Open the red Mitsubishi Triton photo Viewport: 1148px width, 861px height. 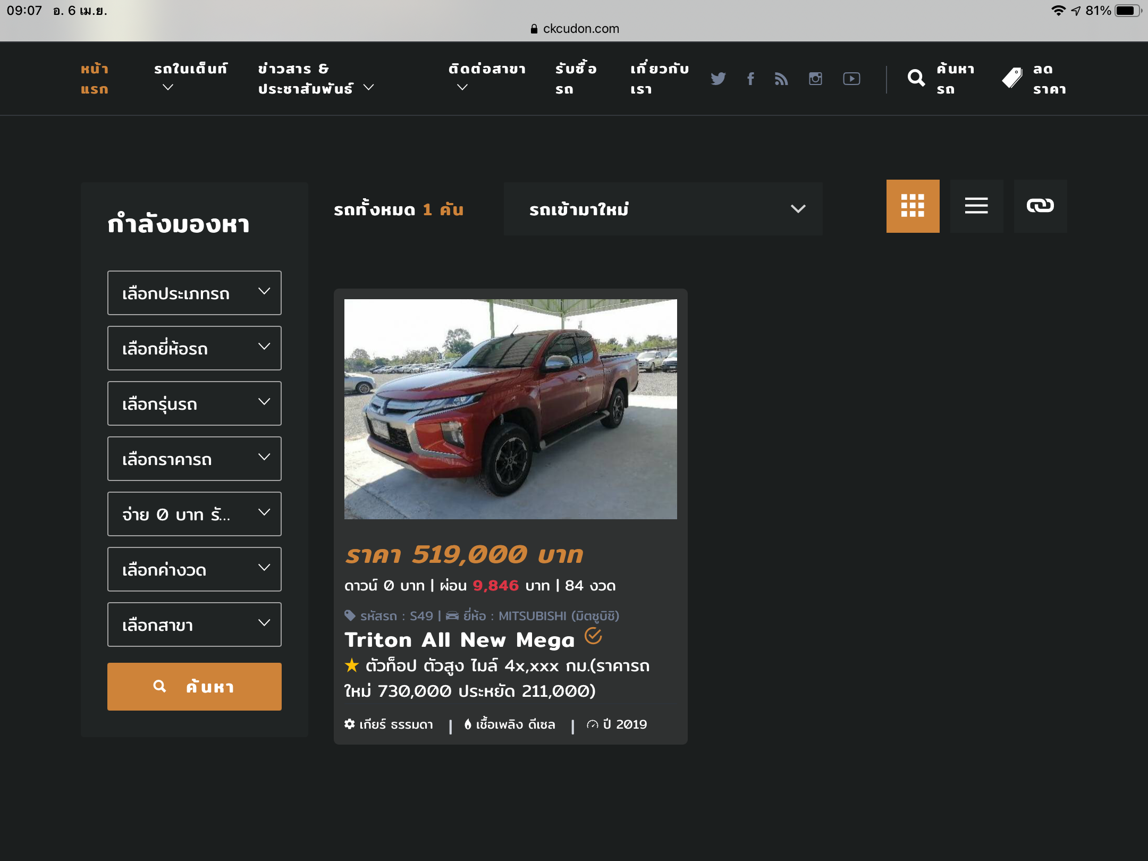point(510,409)
